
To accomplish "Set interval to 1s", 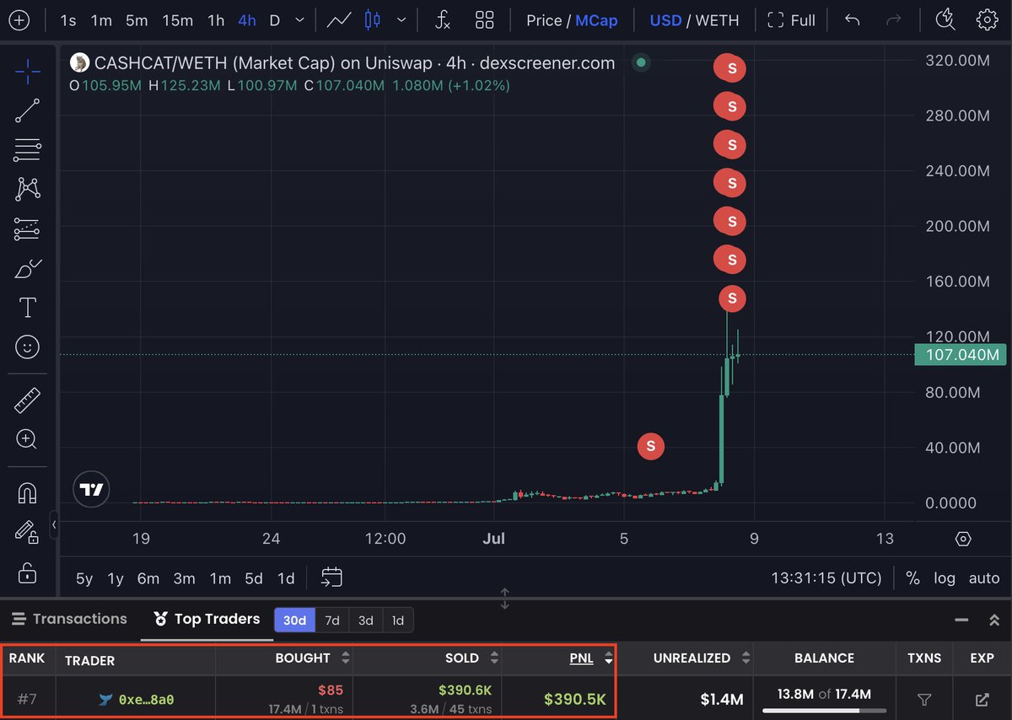I will click(x=68, y=20).
